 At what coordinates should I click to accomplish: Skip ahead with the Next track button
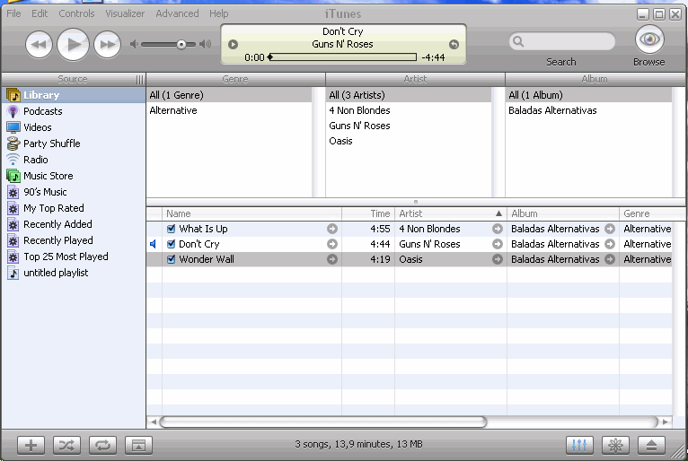pos(108,44)
